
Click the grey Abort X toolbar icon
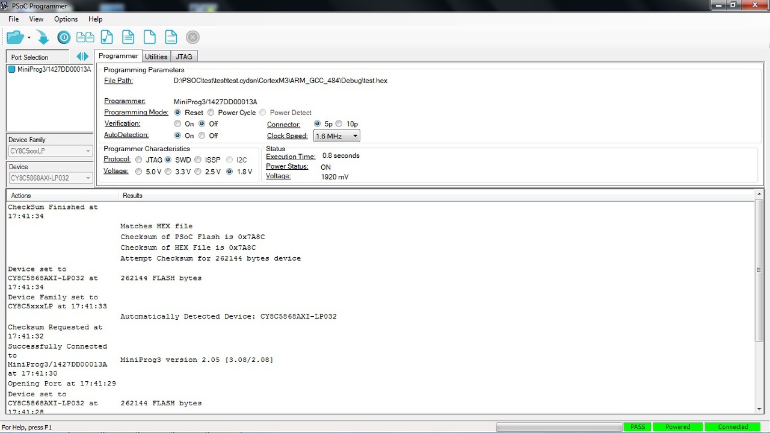(192, 37)
